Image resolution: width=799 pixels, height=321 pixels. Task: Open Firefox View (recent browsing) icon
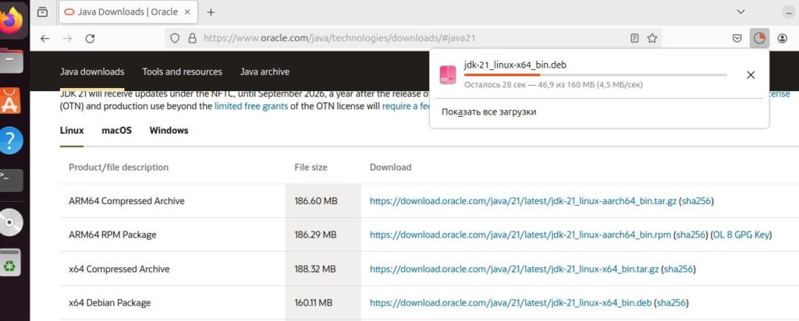[43, 12]
